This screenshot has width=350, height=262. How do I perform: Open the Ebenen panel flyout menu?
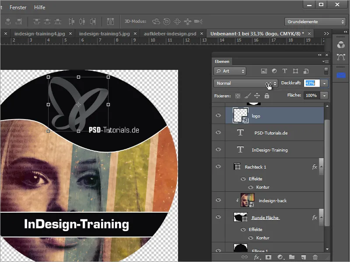tap(325, 61)
